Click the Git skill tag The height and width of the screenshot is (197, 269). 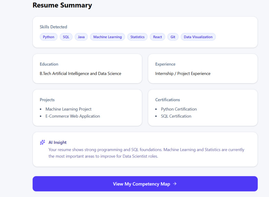173,37
